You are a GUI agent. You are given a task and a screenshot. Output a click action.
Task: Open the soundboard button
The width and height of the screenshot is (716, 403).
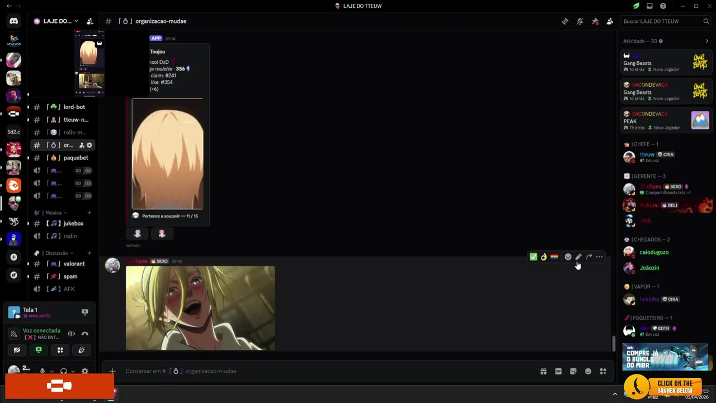click(82, 350)
